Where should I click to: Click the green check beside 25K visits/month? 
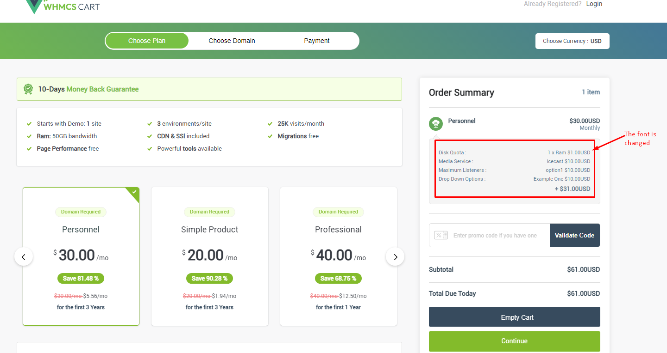click(270, 124)
